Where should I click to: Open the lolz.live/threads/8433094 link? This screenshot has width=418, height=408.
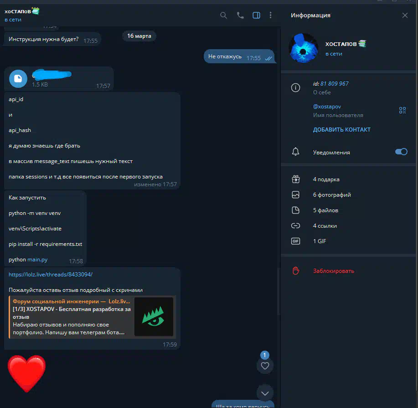click(x=51, y=275)
